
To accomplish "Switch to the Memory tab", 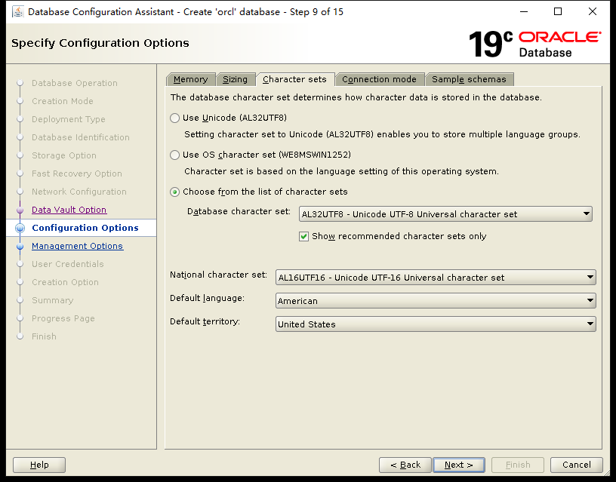I will pyautogui.click(x=190, y=79).
